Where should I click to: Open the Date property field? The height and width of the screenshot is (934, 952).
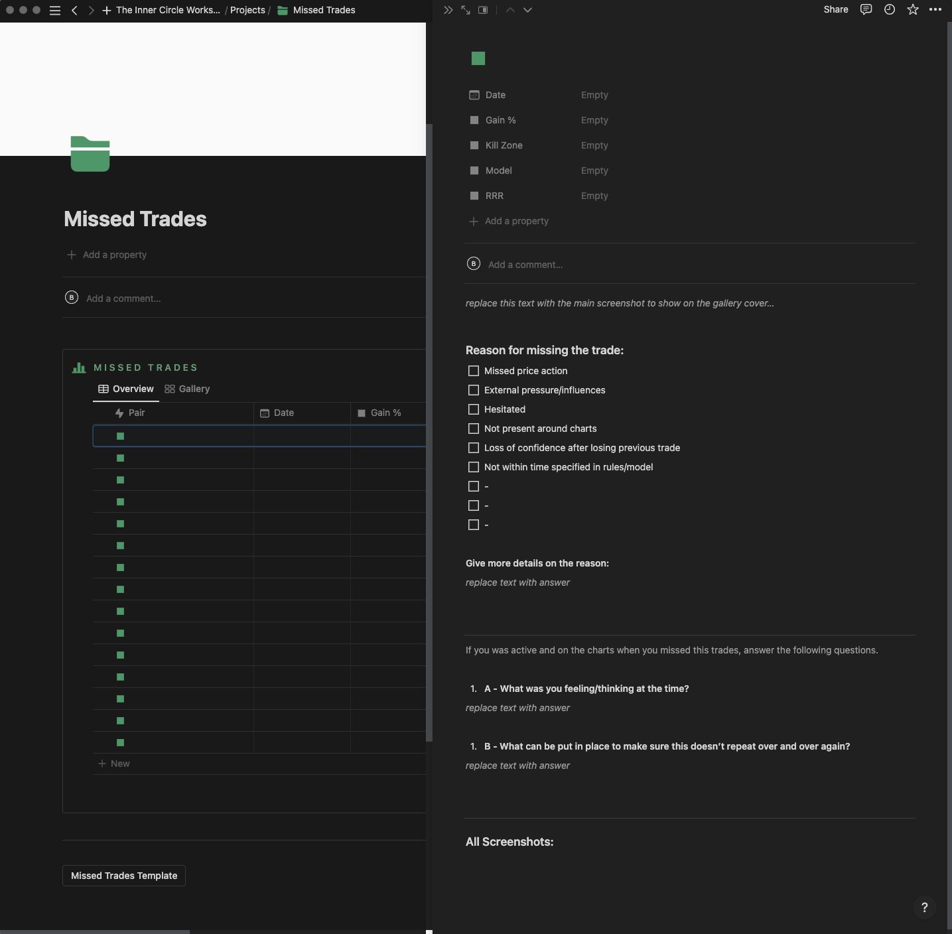pos(595,95)
